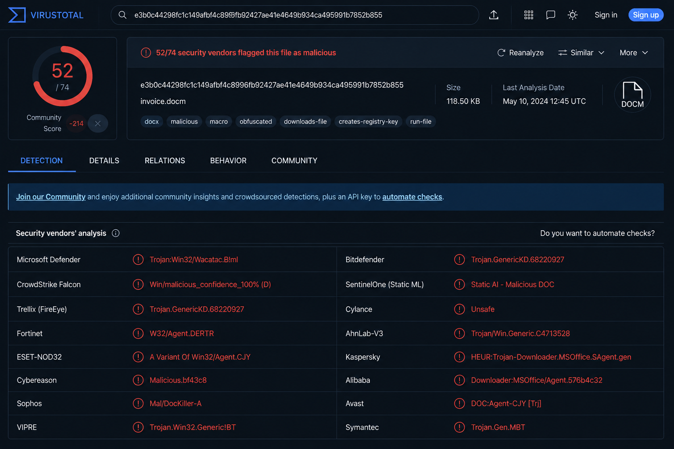Click alert icon for Microsoft Defender result
Screen dimensions: 674x449
click(138, 260)
